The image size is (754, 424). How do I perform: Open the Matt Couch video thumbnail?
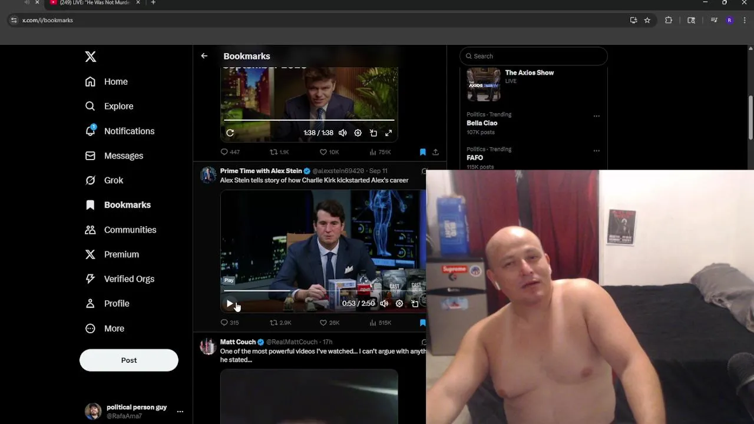(x=309, y=396)
